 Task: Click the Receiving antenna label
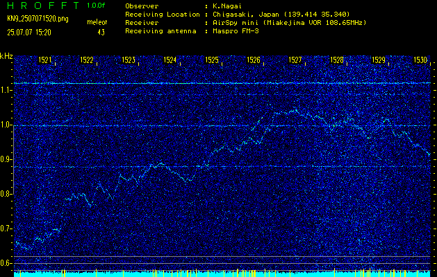pyautogui.click(x=160, y=31)
